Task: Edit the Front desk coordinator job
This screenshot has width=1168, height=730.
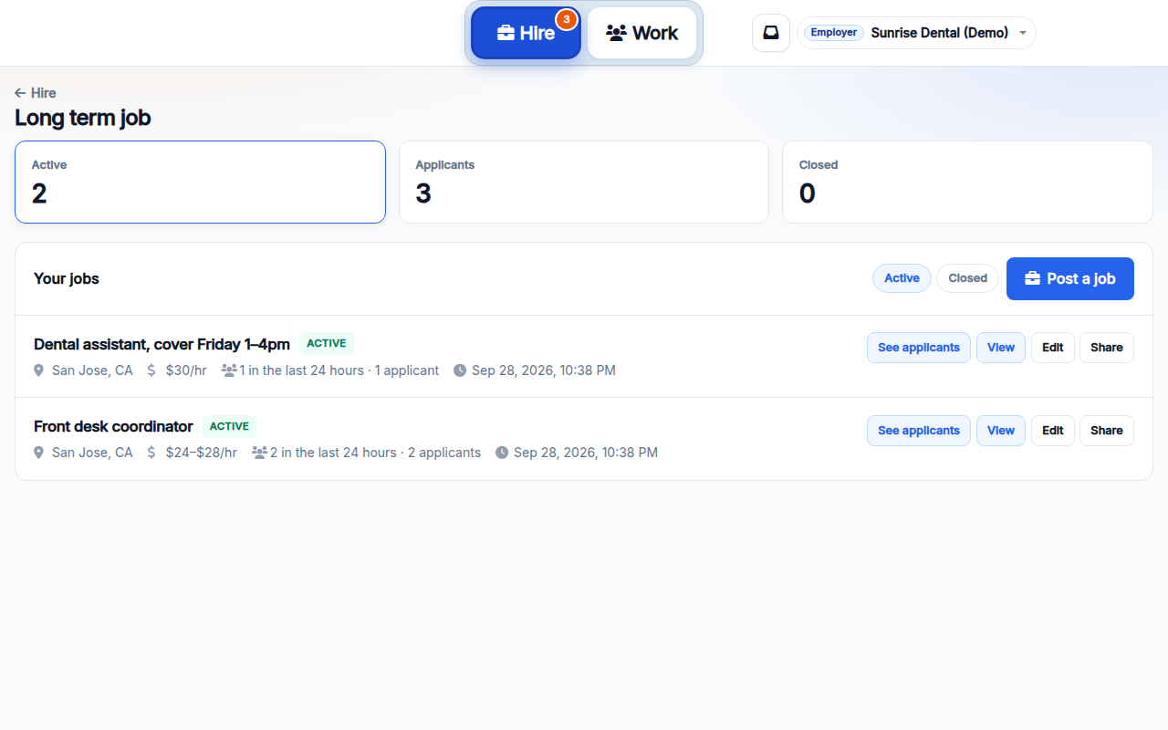Action: pos(1053,431)
